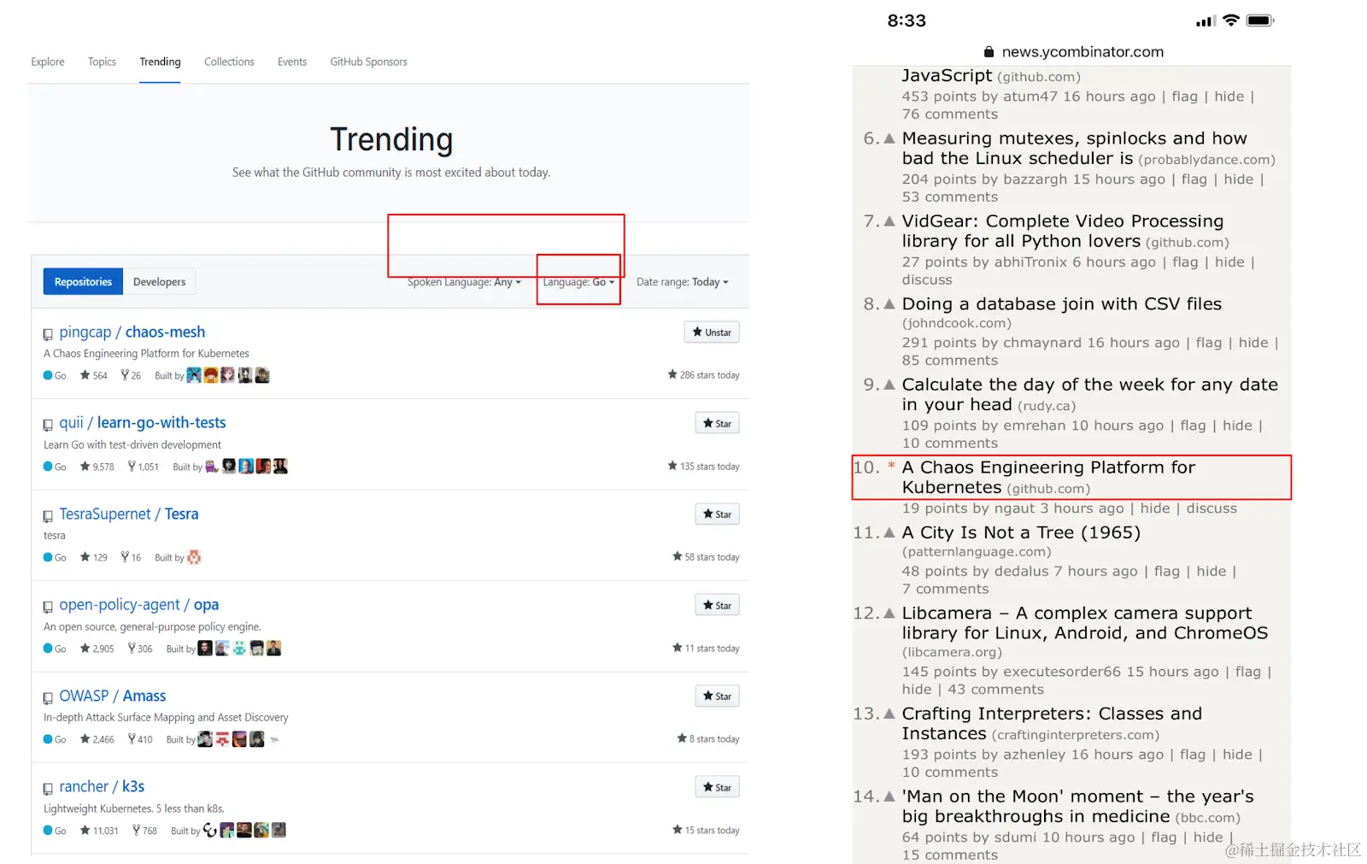Viewport: 1367px width, 864px height.
Task: Upvote the Crafting Interpreters story
Action: (x=889, y=714)
